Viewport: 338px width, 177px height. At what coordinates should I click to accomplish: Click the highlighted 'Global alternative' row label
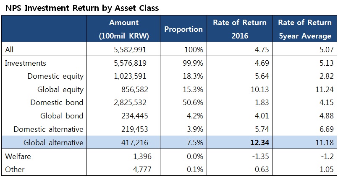point(53,143)
